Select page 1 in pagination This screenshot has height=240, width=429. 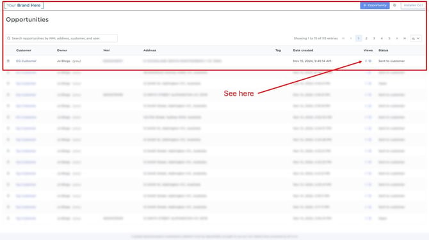pos(359,38)
